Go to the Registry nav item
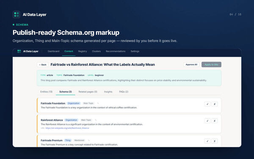Viewport: 254px width, 159px height. pos(83,51)
